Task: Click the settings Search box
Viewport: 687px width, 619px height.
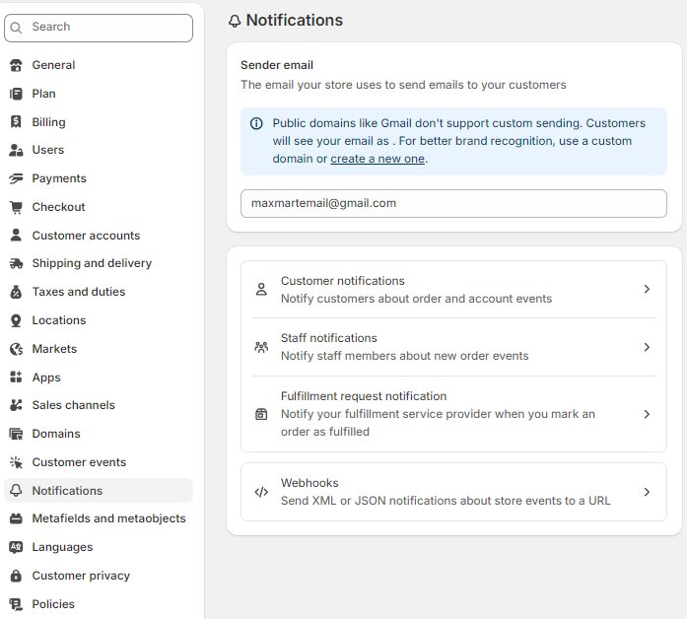Action: (99, 28)
